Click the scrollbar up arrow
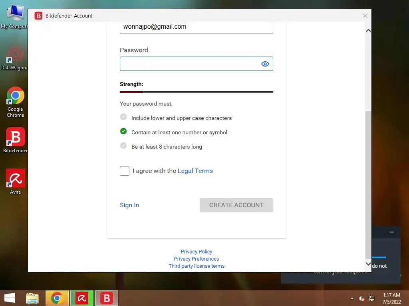 (x=368, y=30)
